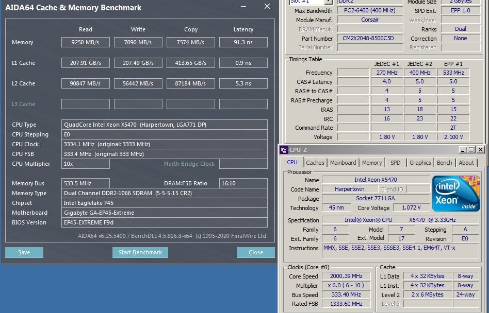The image size is (489, 313).
Task: Click EPP #1 frequency 533 MHz cell
Action: pos(453,73)
